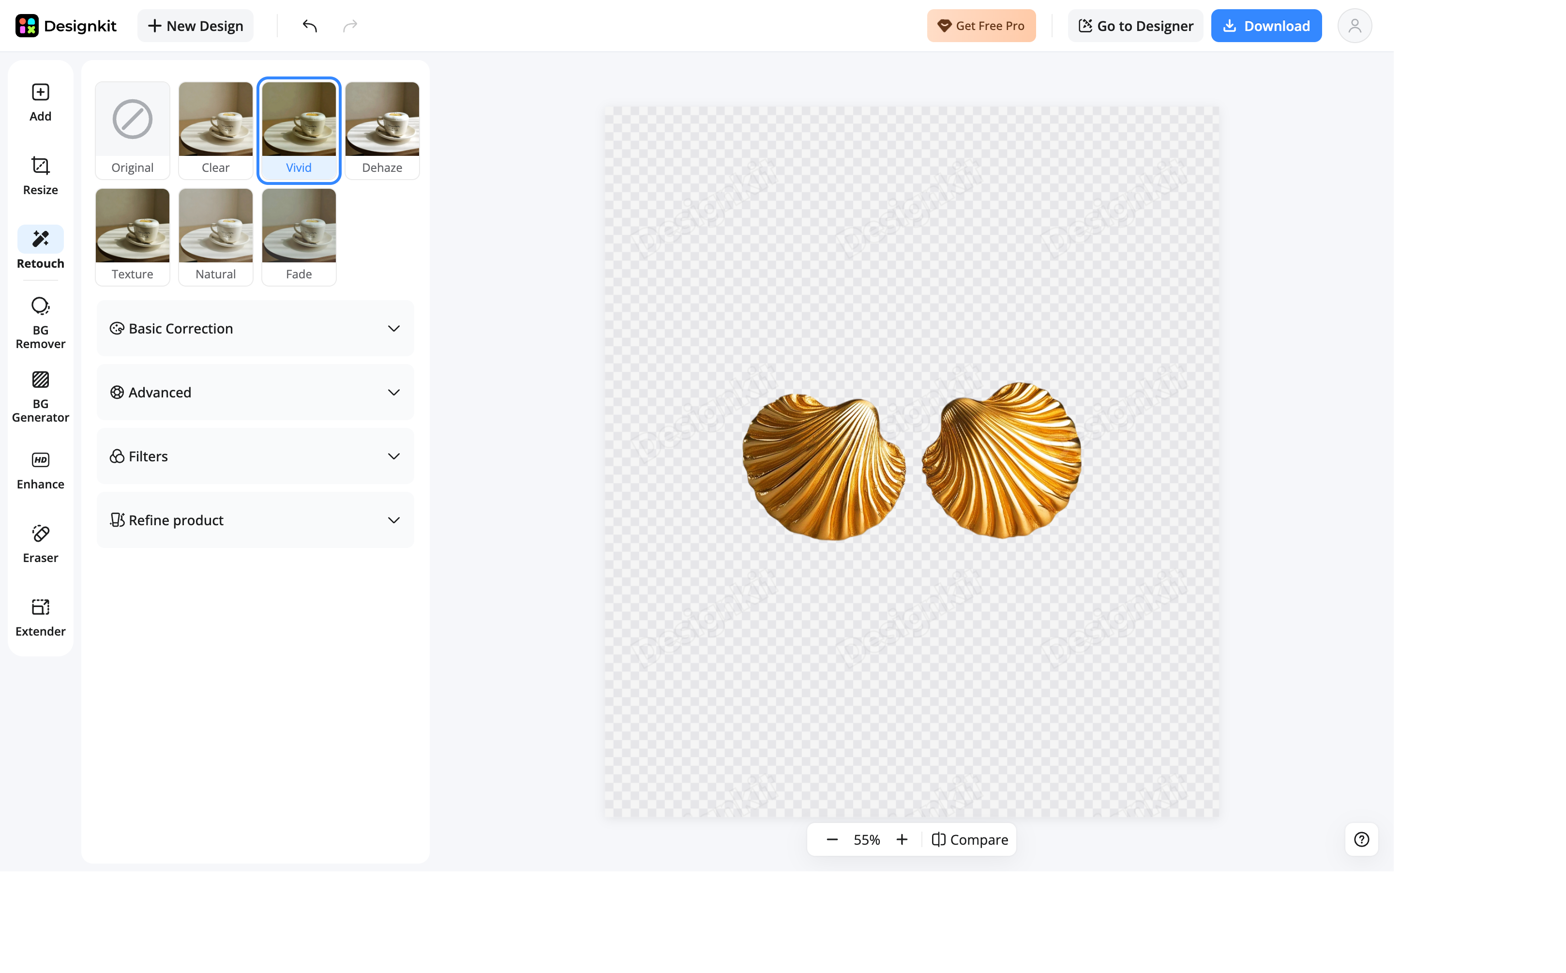
Task: Expand the Basic Correction chevron
Action: [x=393, y=329]
